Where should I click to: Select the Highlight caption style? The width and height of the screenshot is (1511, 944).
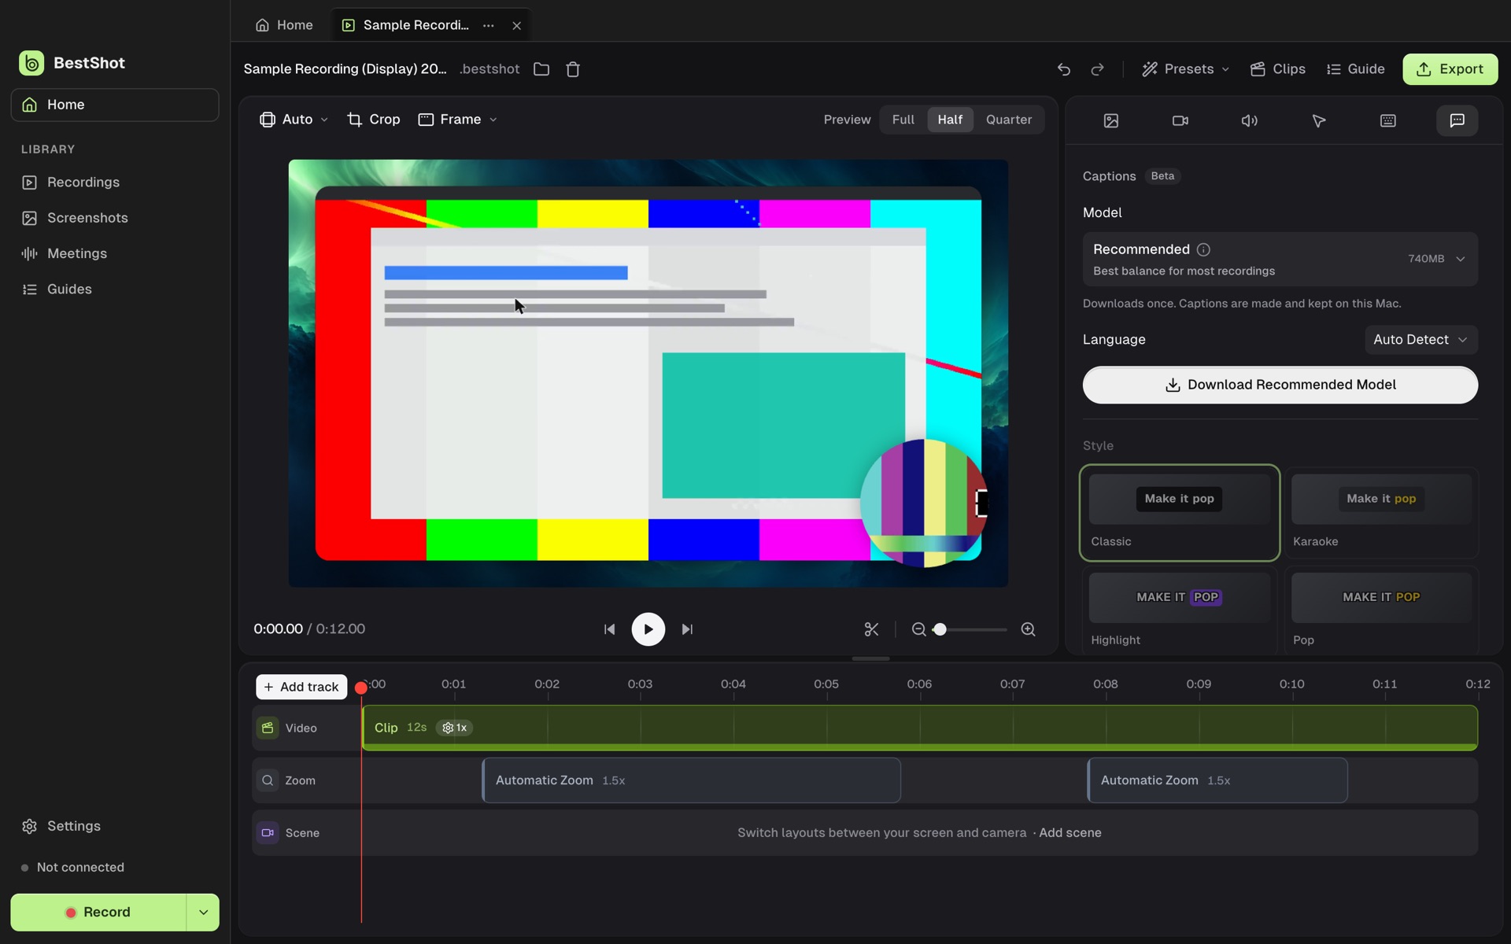click(x=1179, y=610)
